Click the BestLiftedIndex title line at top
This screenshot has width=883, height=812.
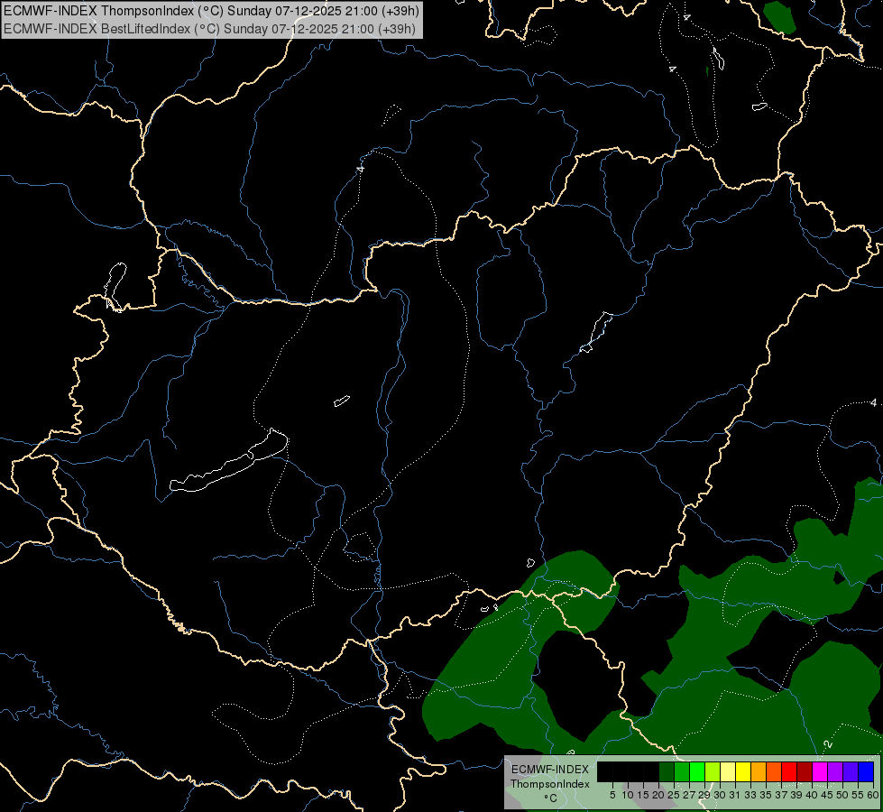tap(209, 28)
